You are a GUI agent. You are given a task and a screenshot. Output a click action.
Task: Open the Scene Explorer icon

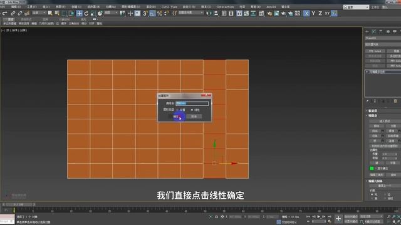(224, 13)
